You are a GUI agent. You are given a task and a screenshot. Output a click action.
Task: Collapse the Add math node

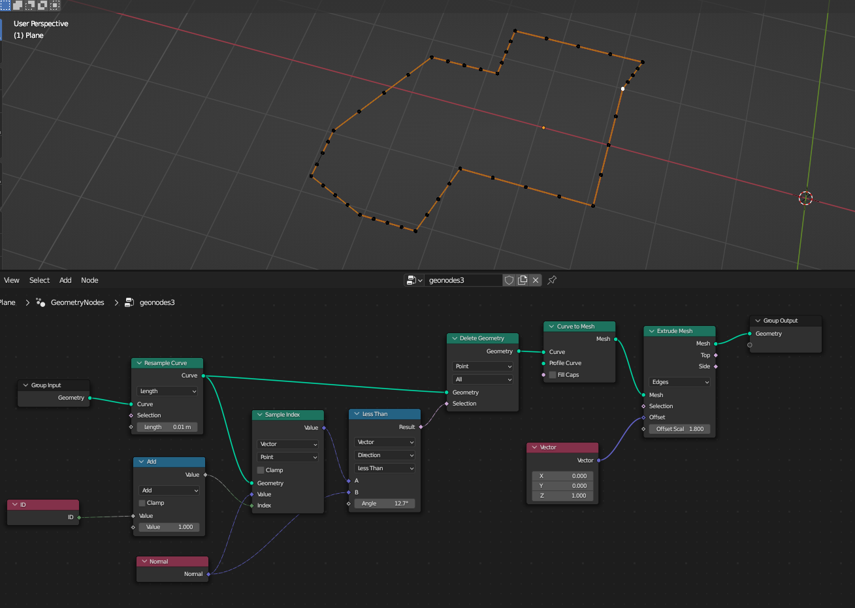coord(141,462)
